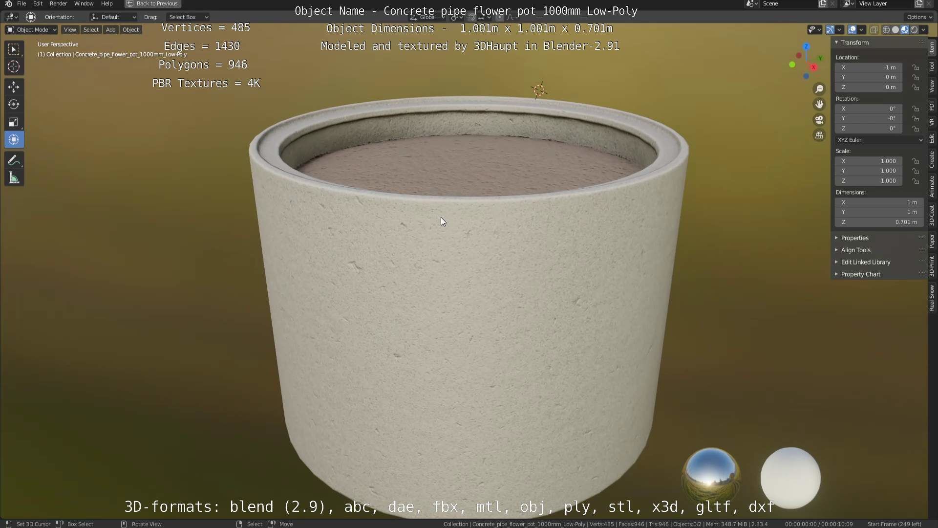Switch perspective/orthographic with grid icon

click(819, 135)
